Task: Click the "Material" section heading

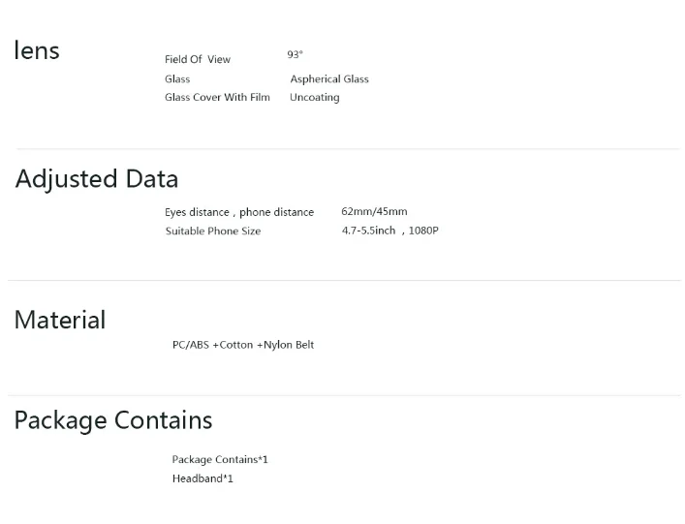Action: (x=60, y=321)
